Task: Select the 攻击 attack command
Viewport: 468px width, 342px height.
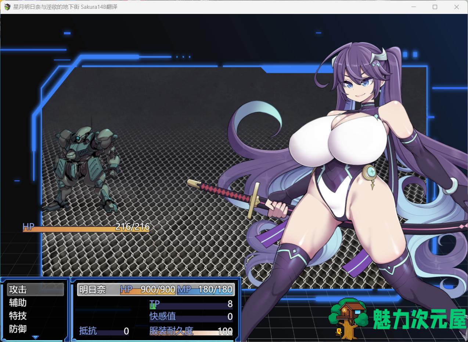Action: click(35, 290)
